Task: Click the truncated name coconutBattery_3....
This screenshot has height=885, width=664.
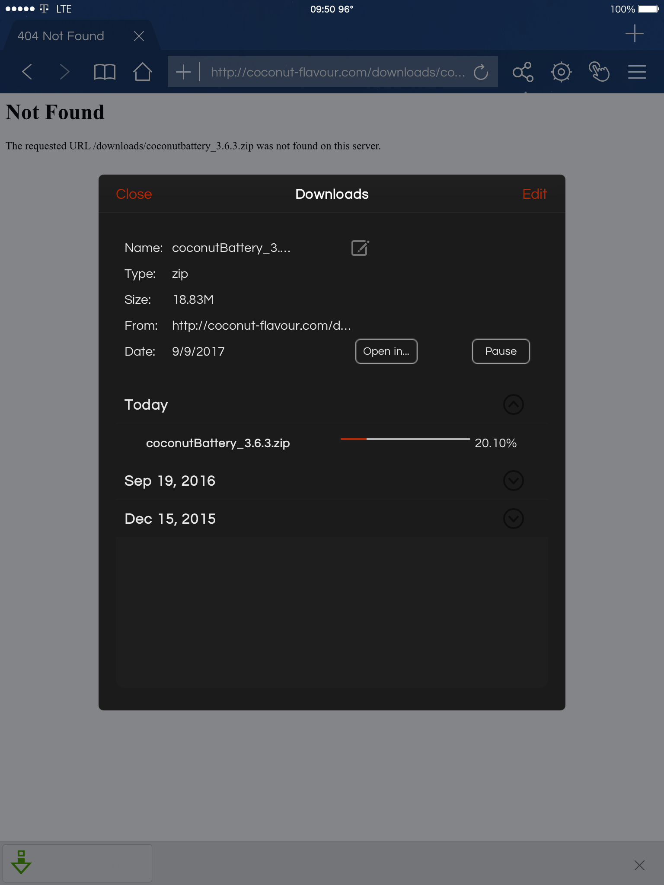Action: [231, 248]
